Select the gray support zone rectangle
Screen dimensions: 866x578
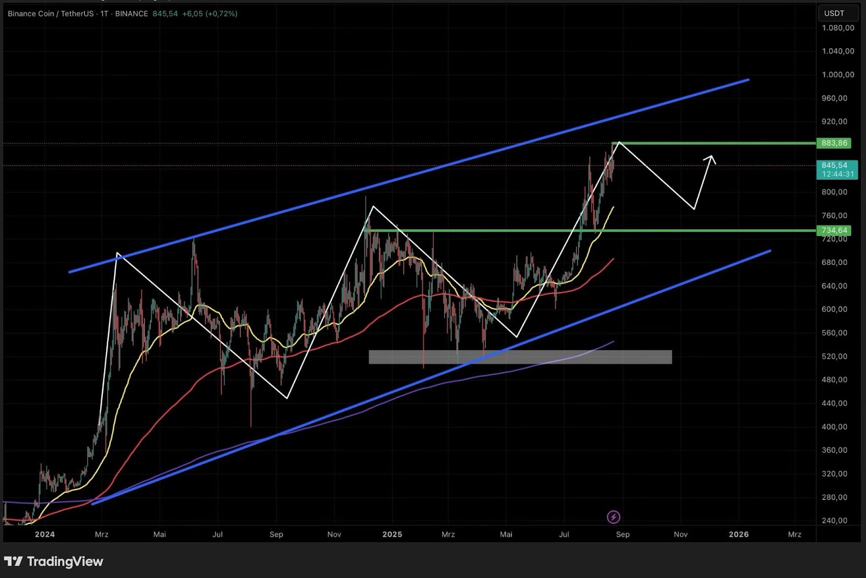(x=520, y=357)
